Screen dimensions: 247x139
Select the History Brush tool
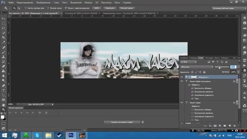(3, 61)
